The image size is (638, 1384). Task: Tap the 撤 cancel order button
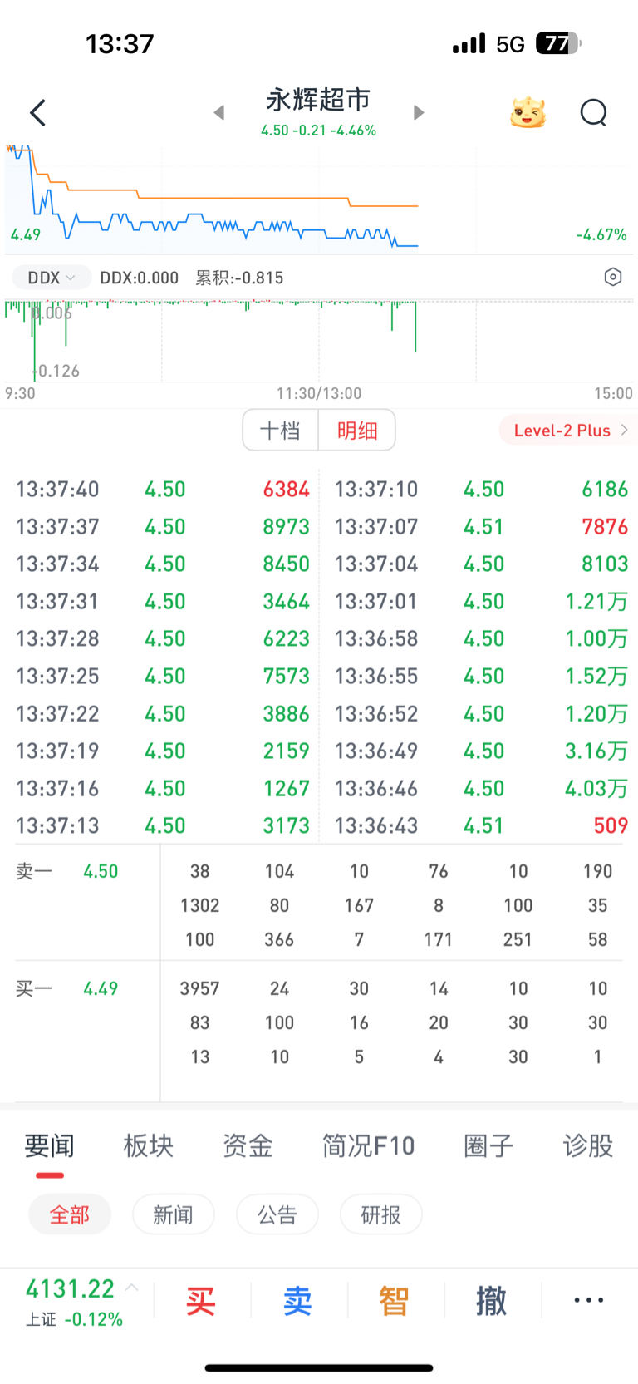(491, 1301)
